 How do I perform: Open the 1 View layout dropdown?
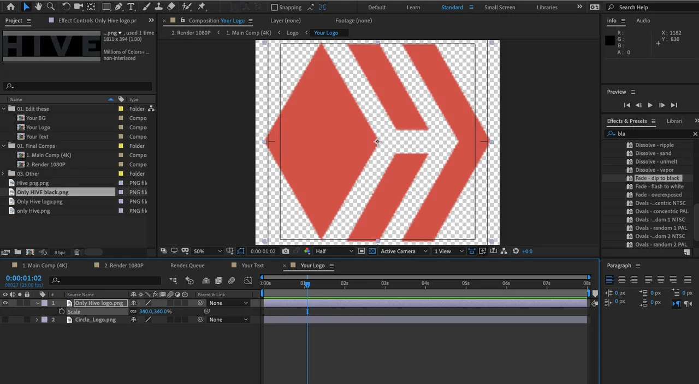pyautogui.click(x=449, y=251)
